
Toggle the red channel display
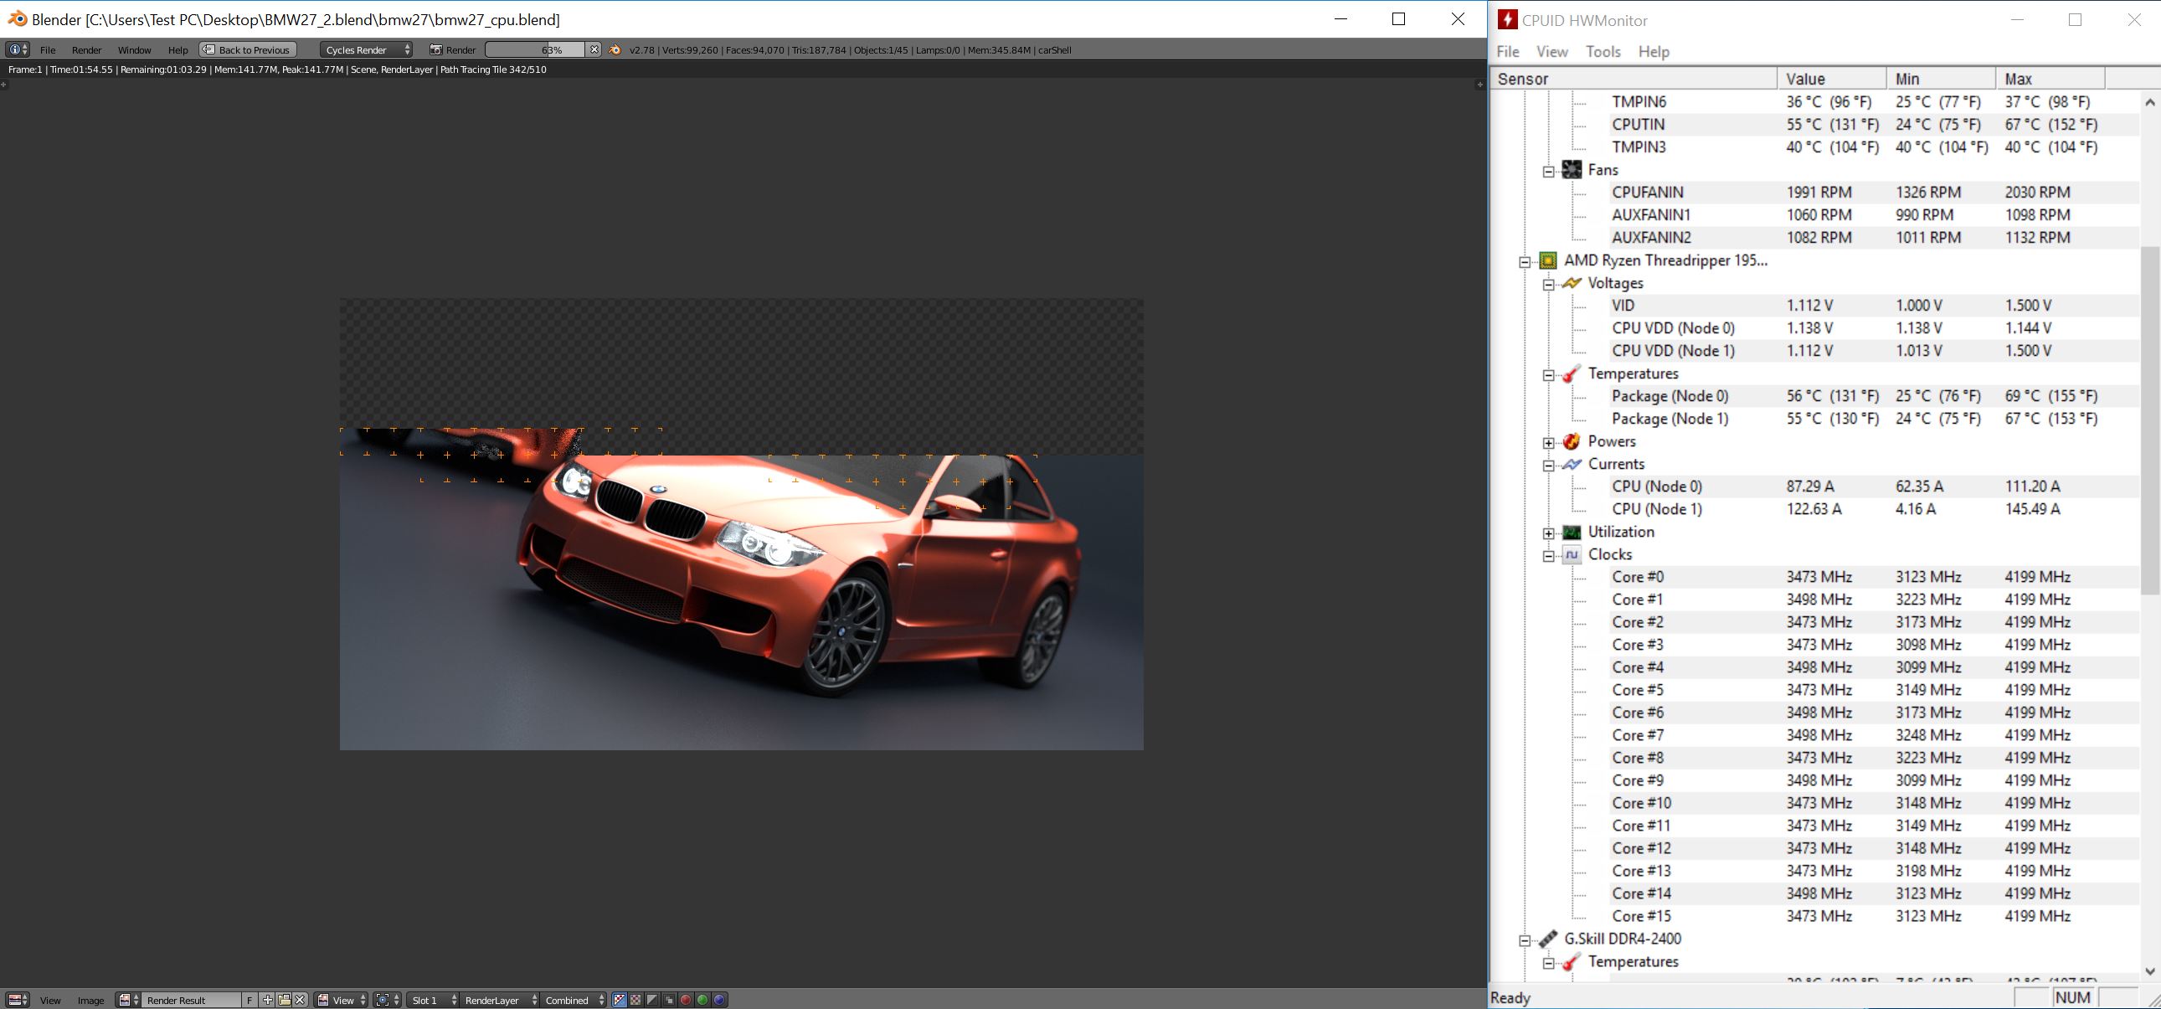(x=686, y=1000)
